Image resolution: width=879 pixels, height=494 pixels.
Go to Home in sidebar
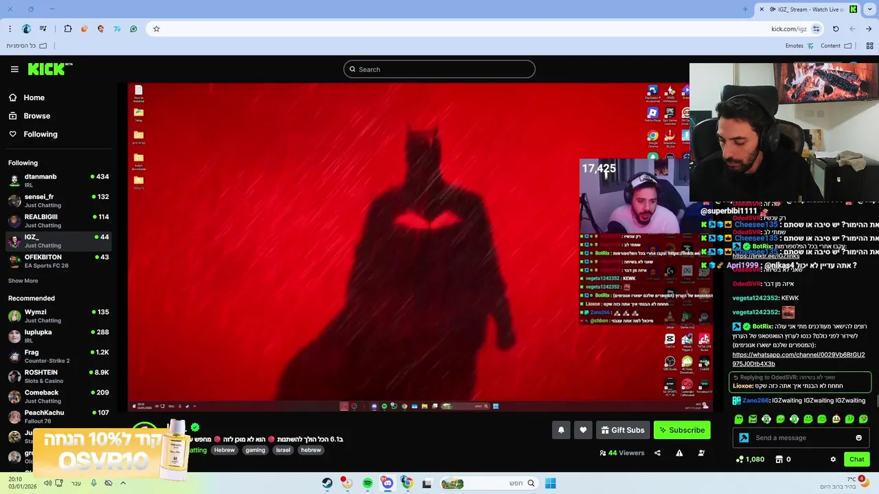[x=27, y=97]
